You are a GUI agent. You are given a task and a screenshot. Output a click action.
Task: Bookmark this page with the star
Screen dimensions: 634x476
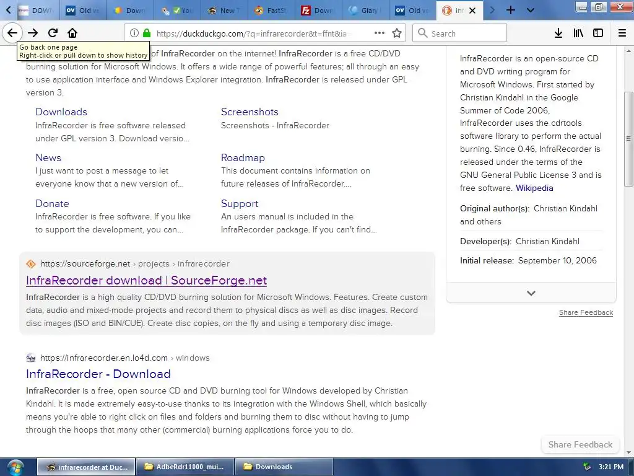point(397,33)
